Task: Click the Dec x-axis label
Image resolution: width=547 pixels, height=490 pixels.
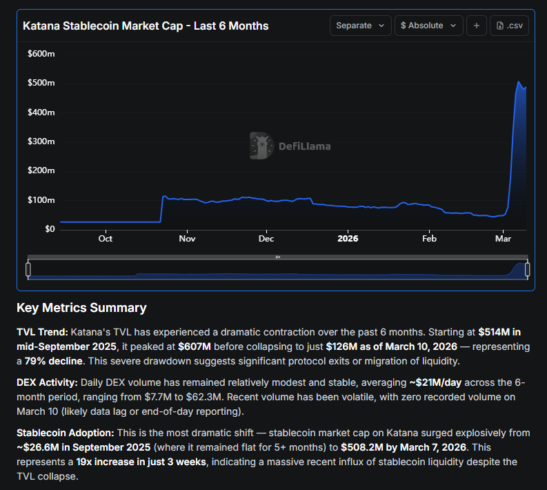Action: [266, 239]
